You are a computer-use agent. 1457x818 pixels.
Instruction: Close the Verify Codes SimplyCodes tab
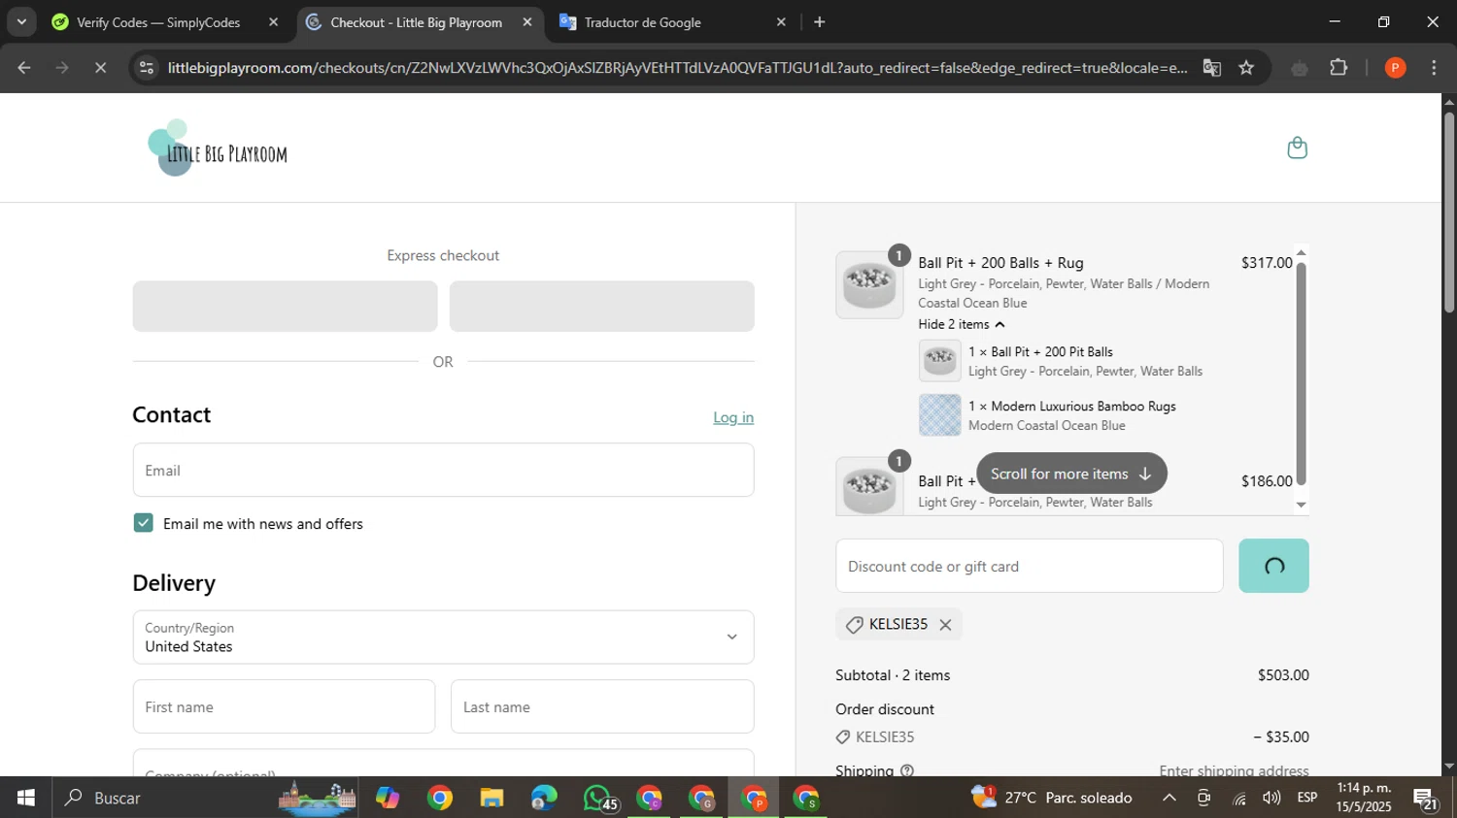(x=273, y=22)
